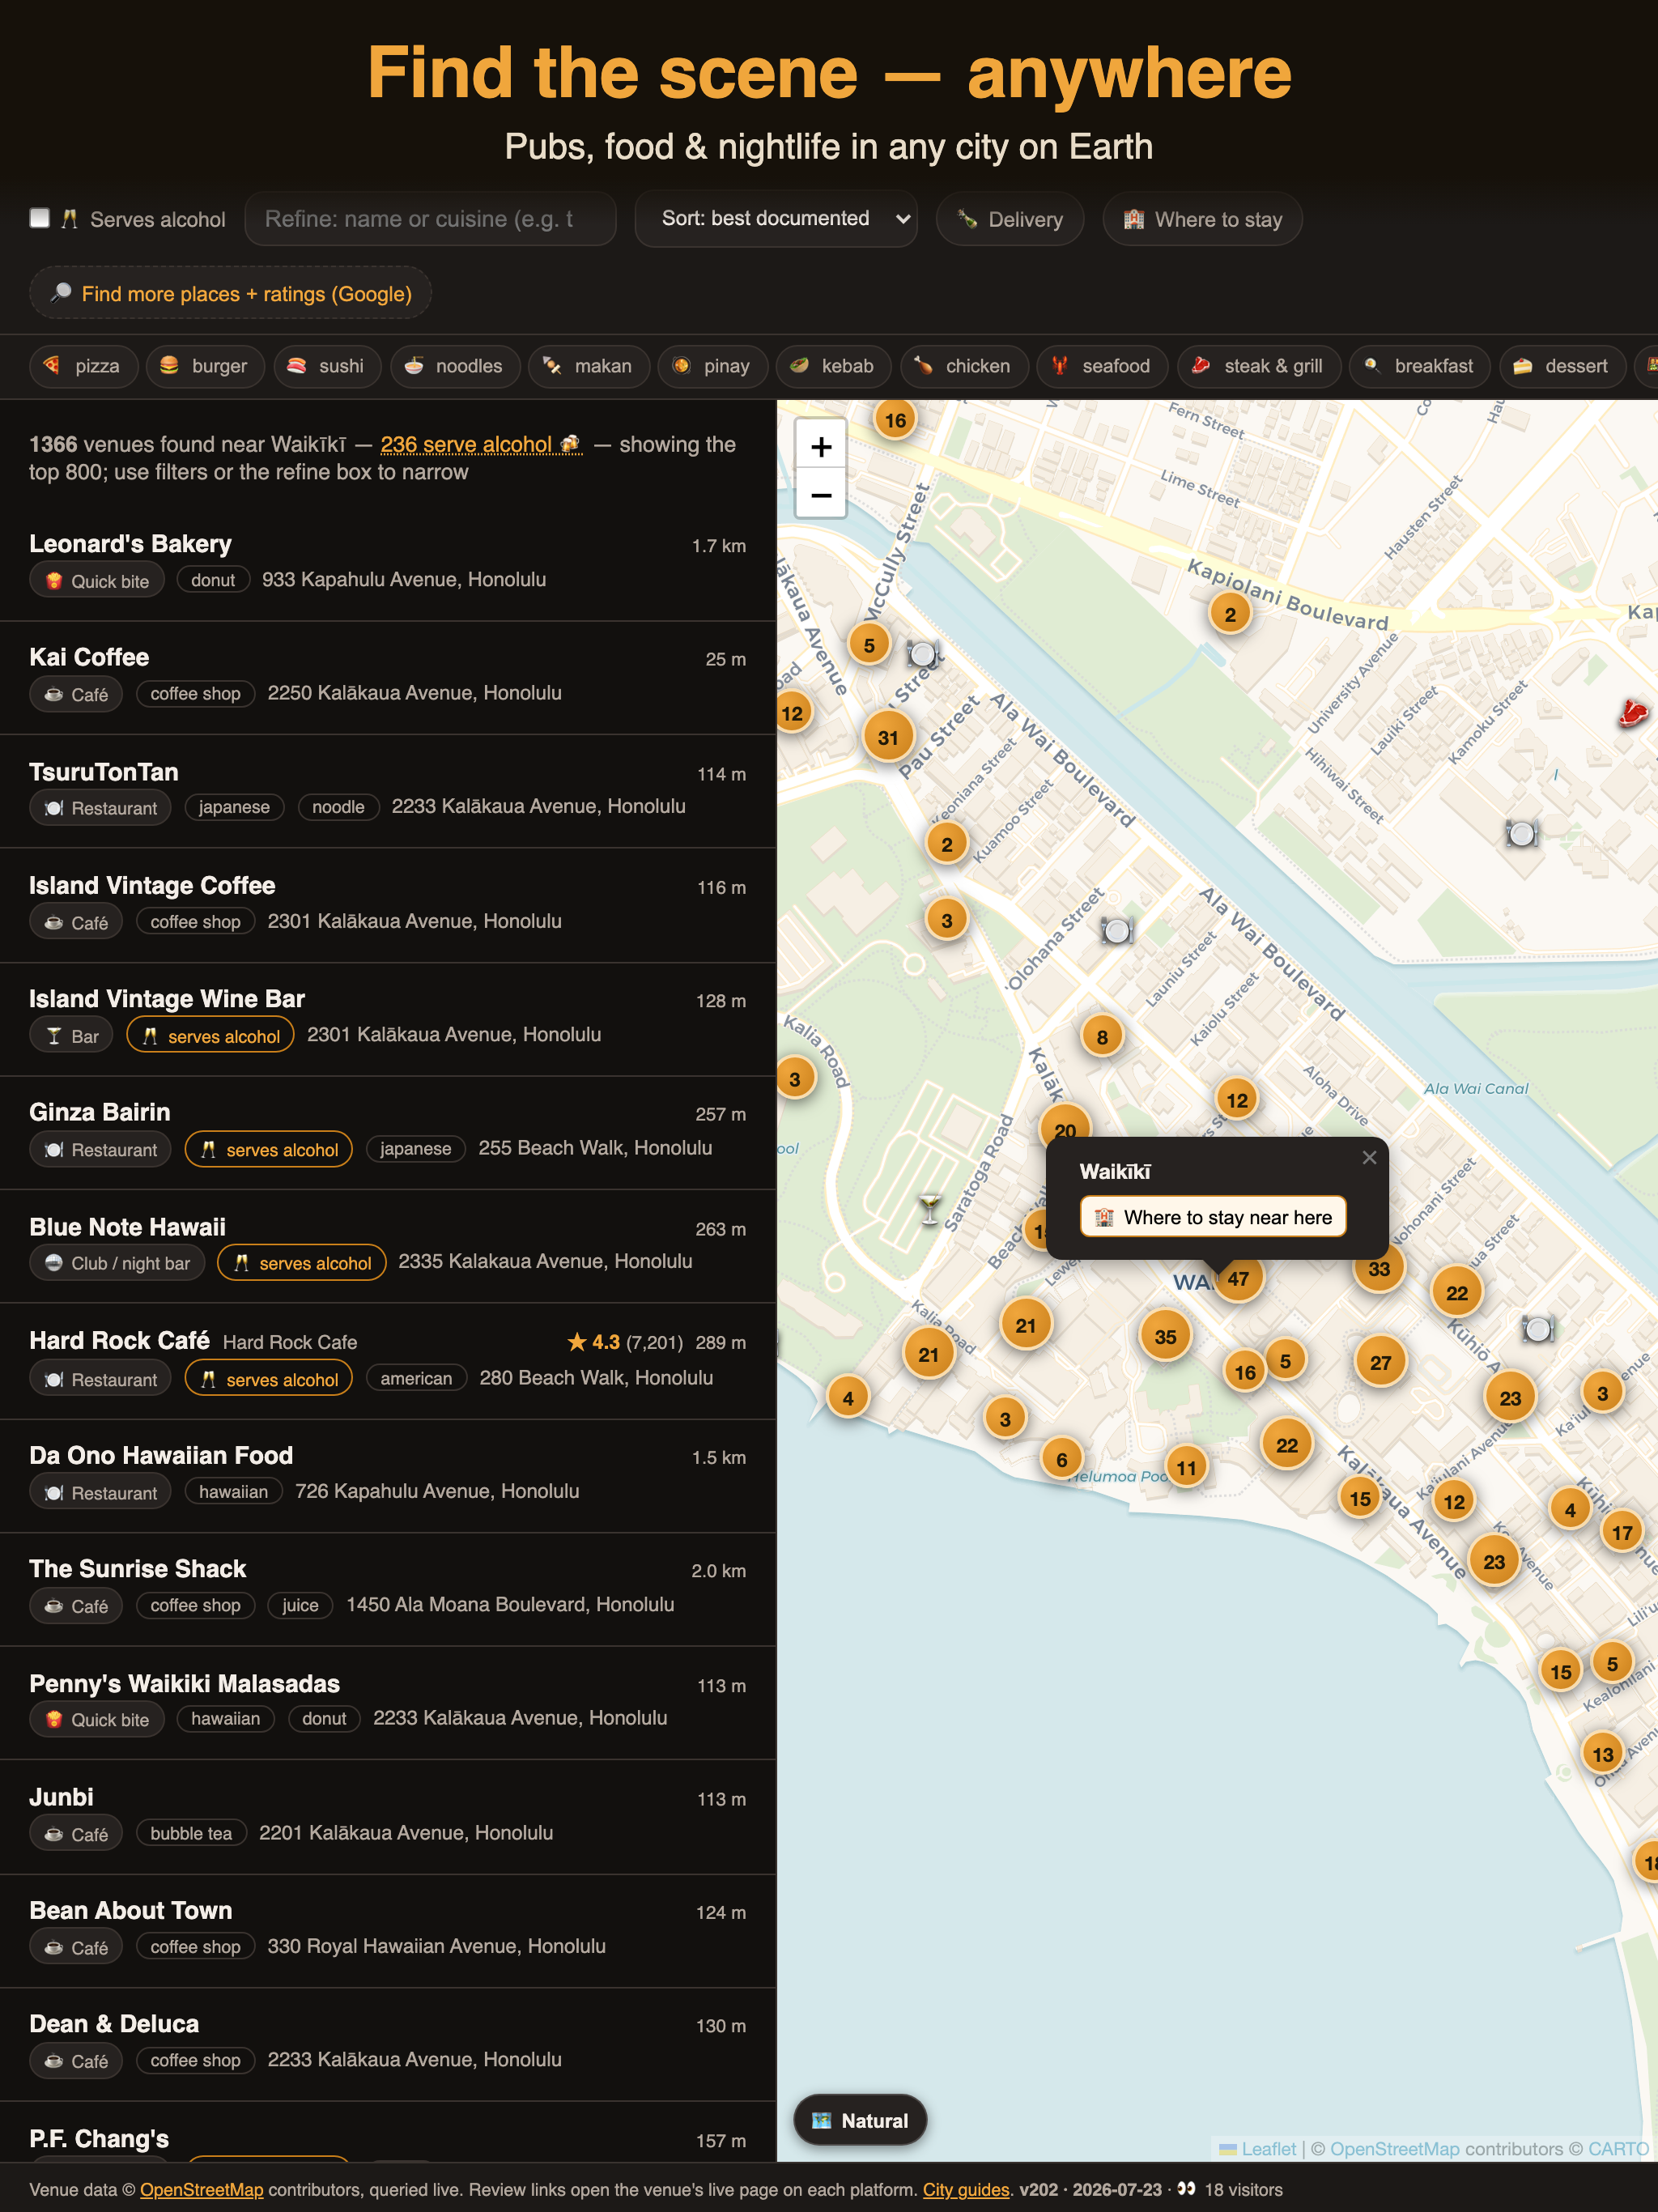Open the cluster marker showing 35
Viewport: 1658px width, 2212px height.
(1165, 1336)
